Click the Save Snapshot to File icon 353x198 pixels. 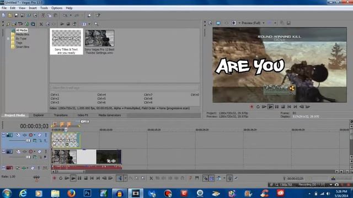tap(288, 23)
